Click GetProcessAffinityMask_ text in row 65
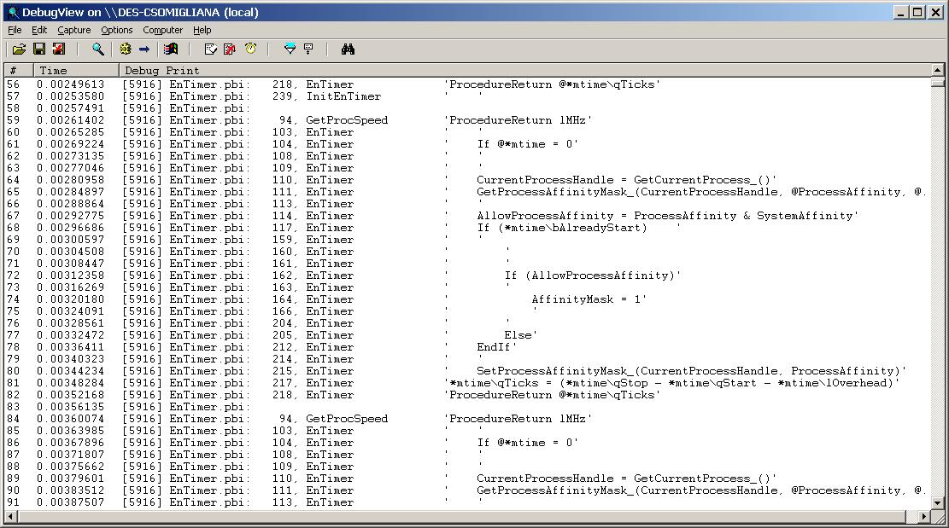 click(555, 192)
